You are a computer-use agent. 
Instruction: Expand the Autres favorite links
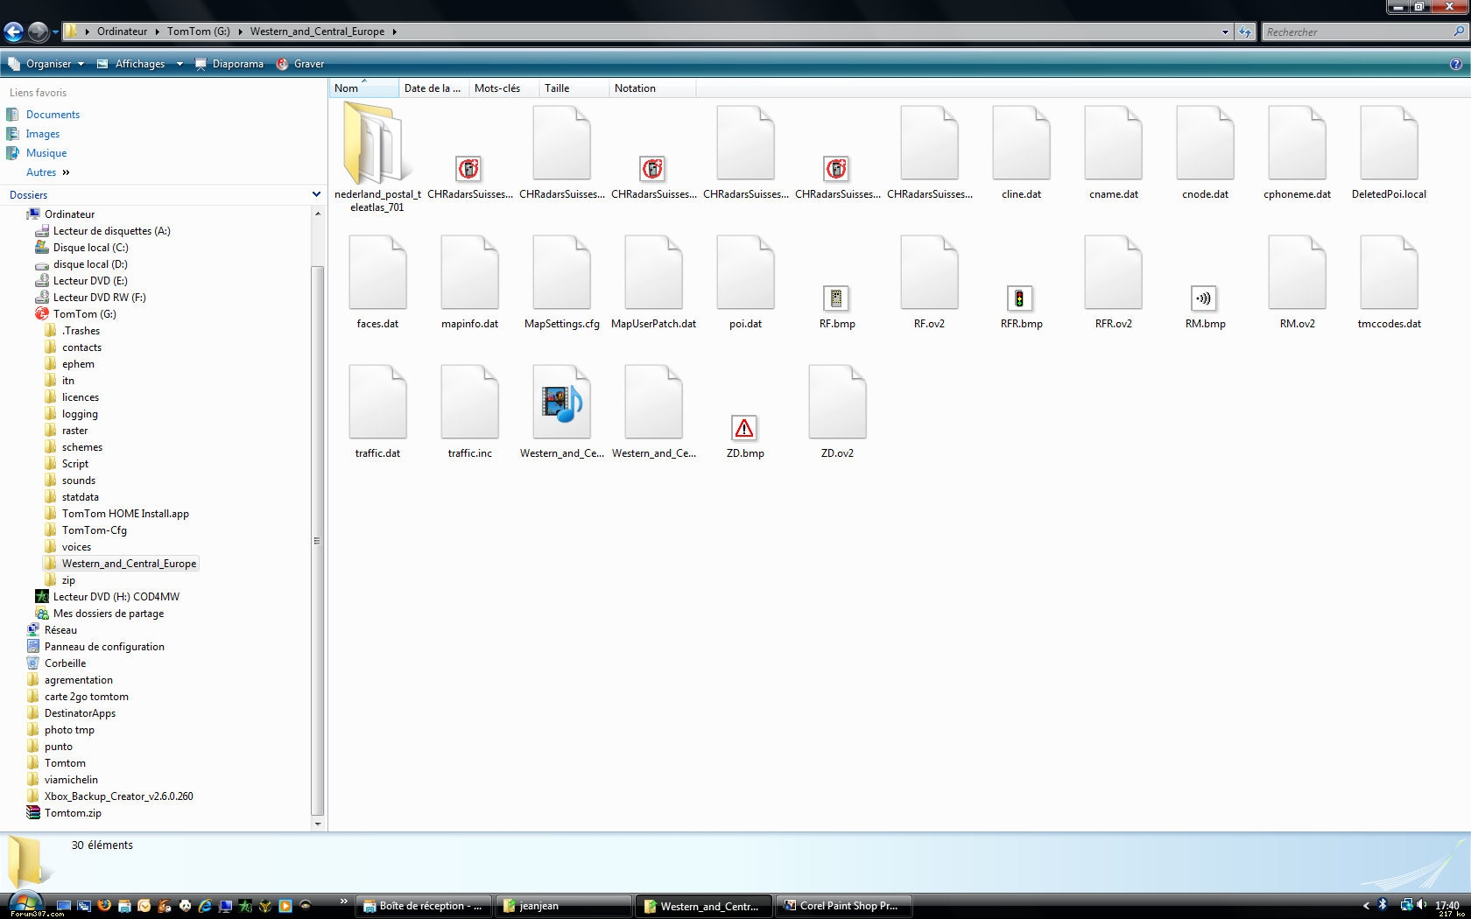pyautogui.click(x=48, y=172)
